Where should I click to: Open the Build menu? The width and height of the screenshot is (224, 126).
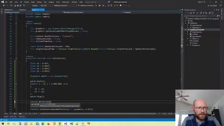click(x=33, y=2)
